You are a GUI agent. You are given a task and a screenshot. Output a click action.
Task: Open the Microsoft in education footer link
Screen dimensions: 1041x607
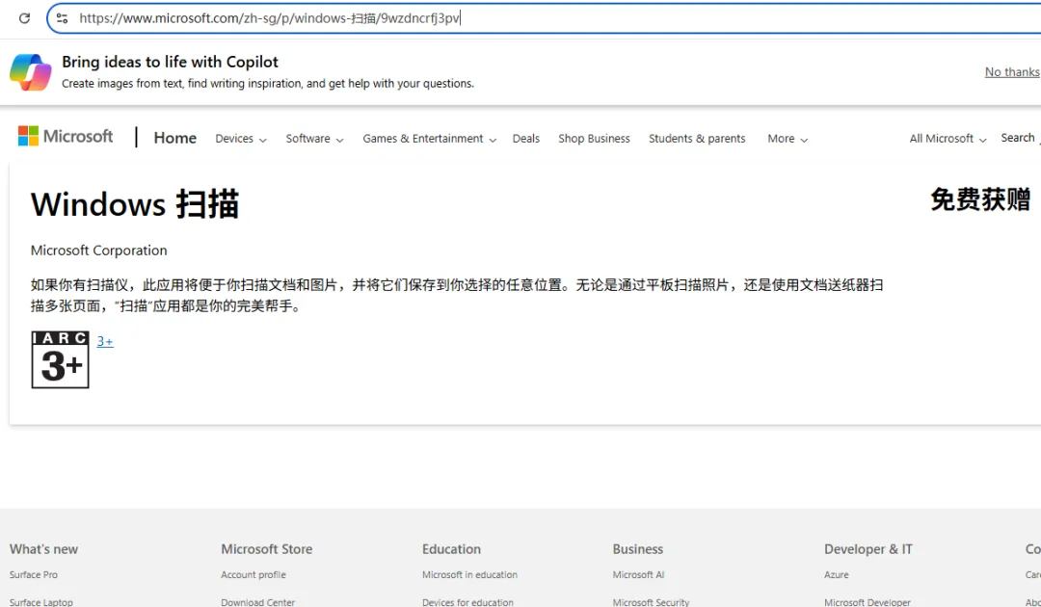pos(470,574)
